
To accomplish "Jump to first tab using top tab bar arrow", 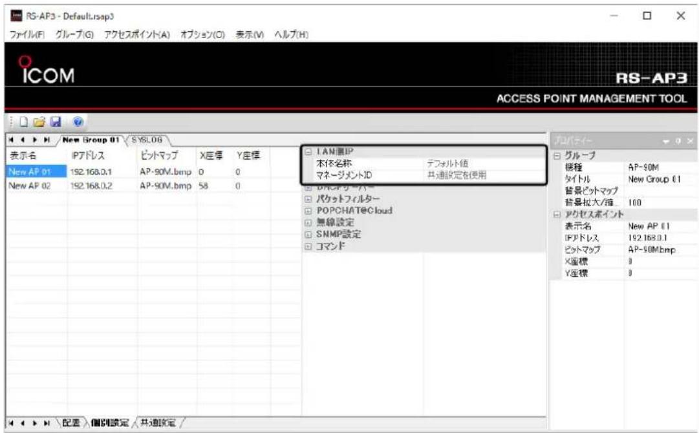I will tap(11, 140).
